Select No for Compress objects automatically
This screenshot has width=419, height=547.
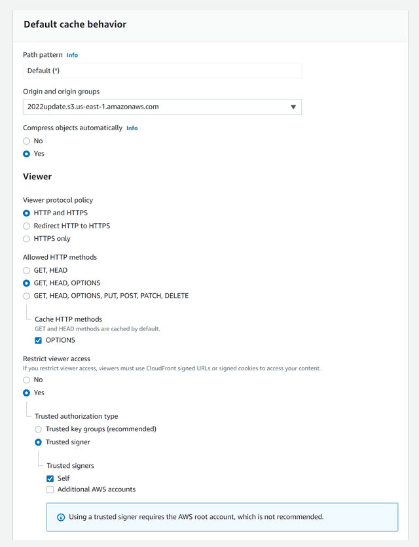[x=27, y=141]
